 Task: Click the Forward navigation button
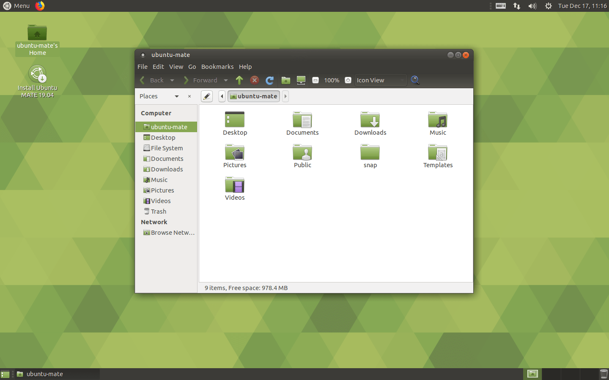coord(200,80)
